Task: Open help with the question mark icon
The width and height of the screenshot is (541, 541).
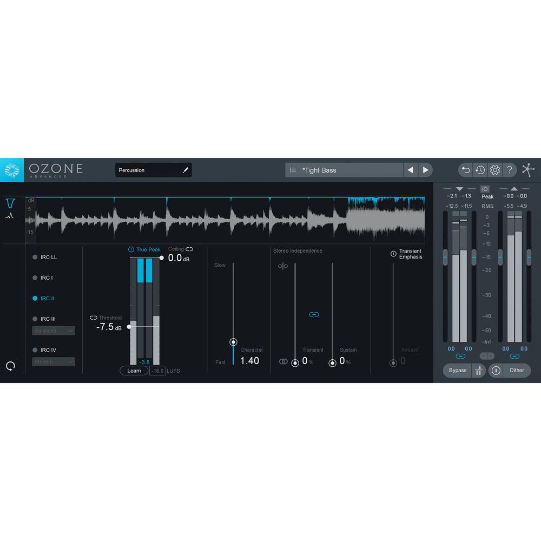Action: click(509, 170)
